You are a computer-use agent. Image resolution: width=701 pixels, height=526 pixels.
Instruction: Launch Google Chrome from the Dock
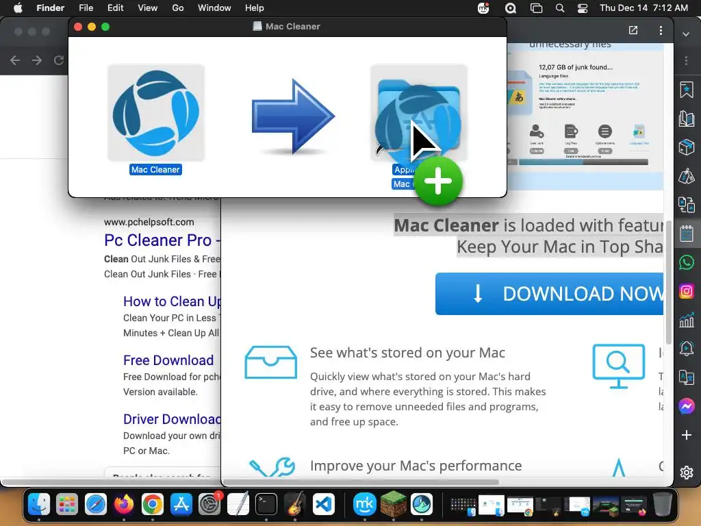coord(153,505)
